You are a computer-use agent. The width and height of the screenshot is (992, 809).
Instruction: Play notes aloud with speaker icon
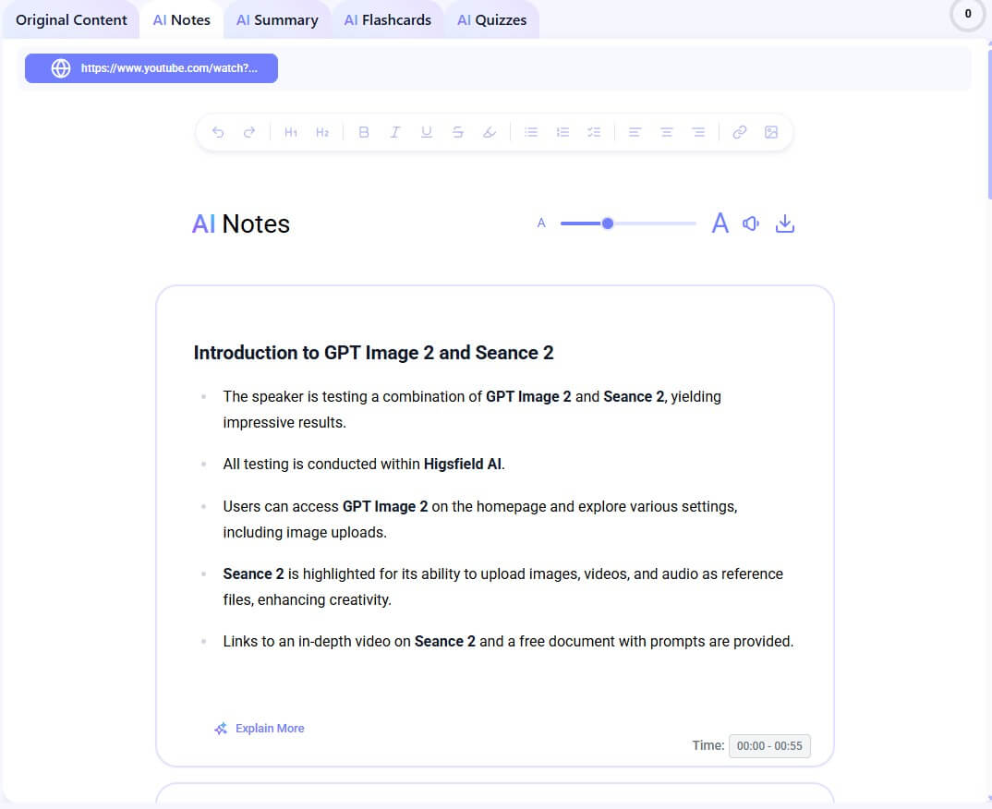click(751, 223)
